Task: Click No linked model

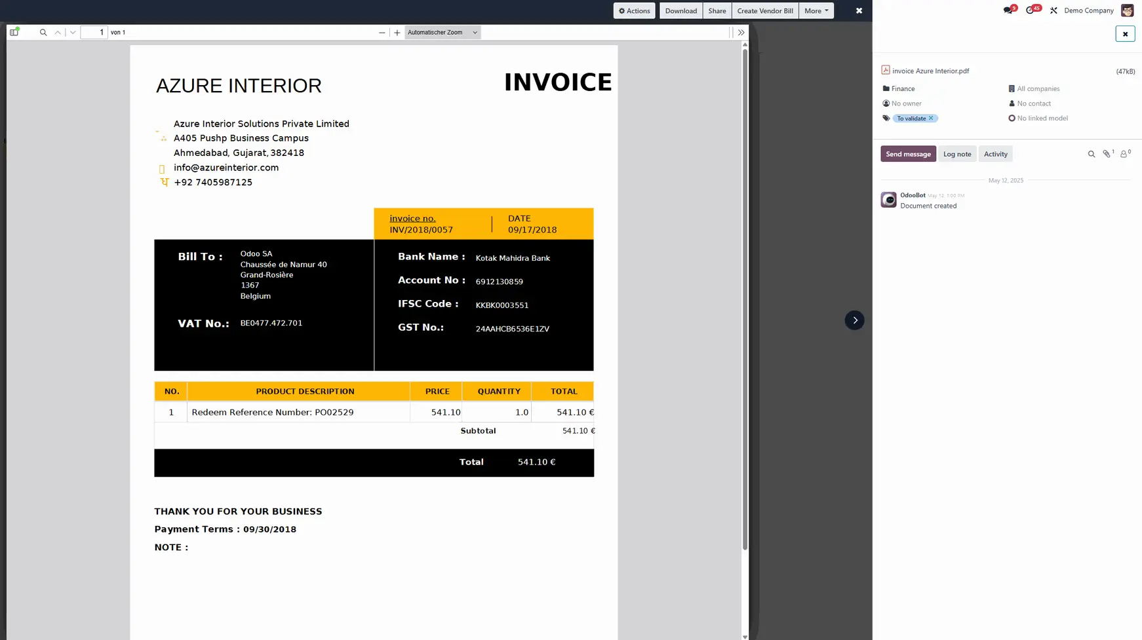Action: [x=1042, y=119]
